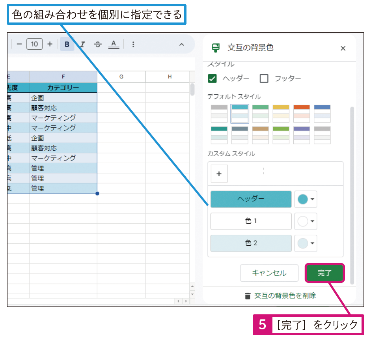Click the more options (⋮) toolbar icon
This screenshot has height=340, width=371.
[x=133, y=44]
